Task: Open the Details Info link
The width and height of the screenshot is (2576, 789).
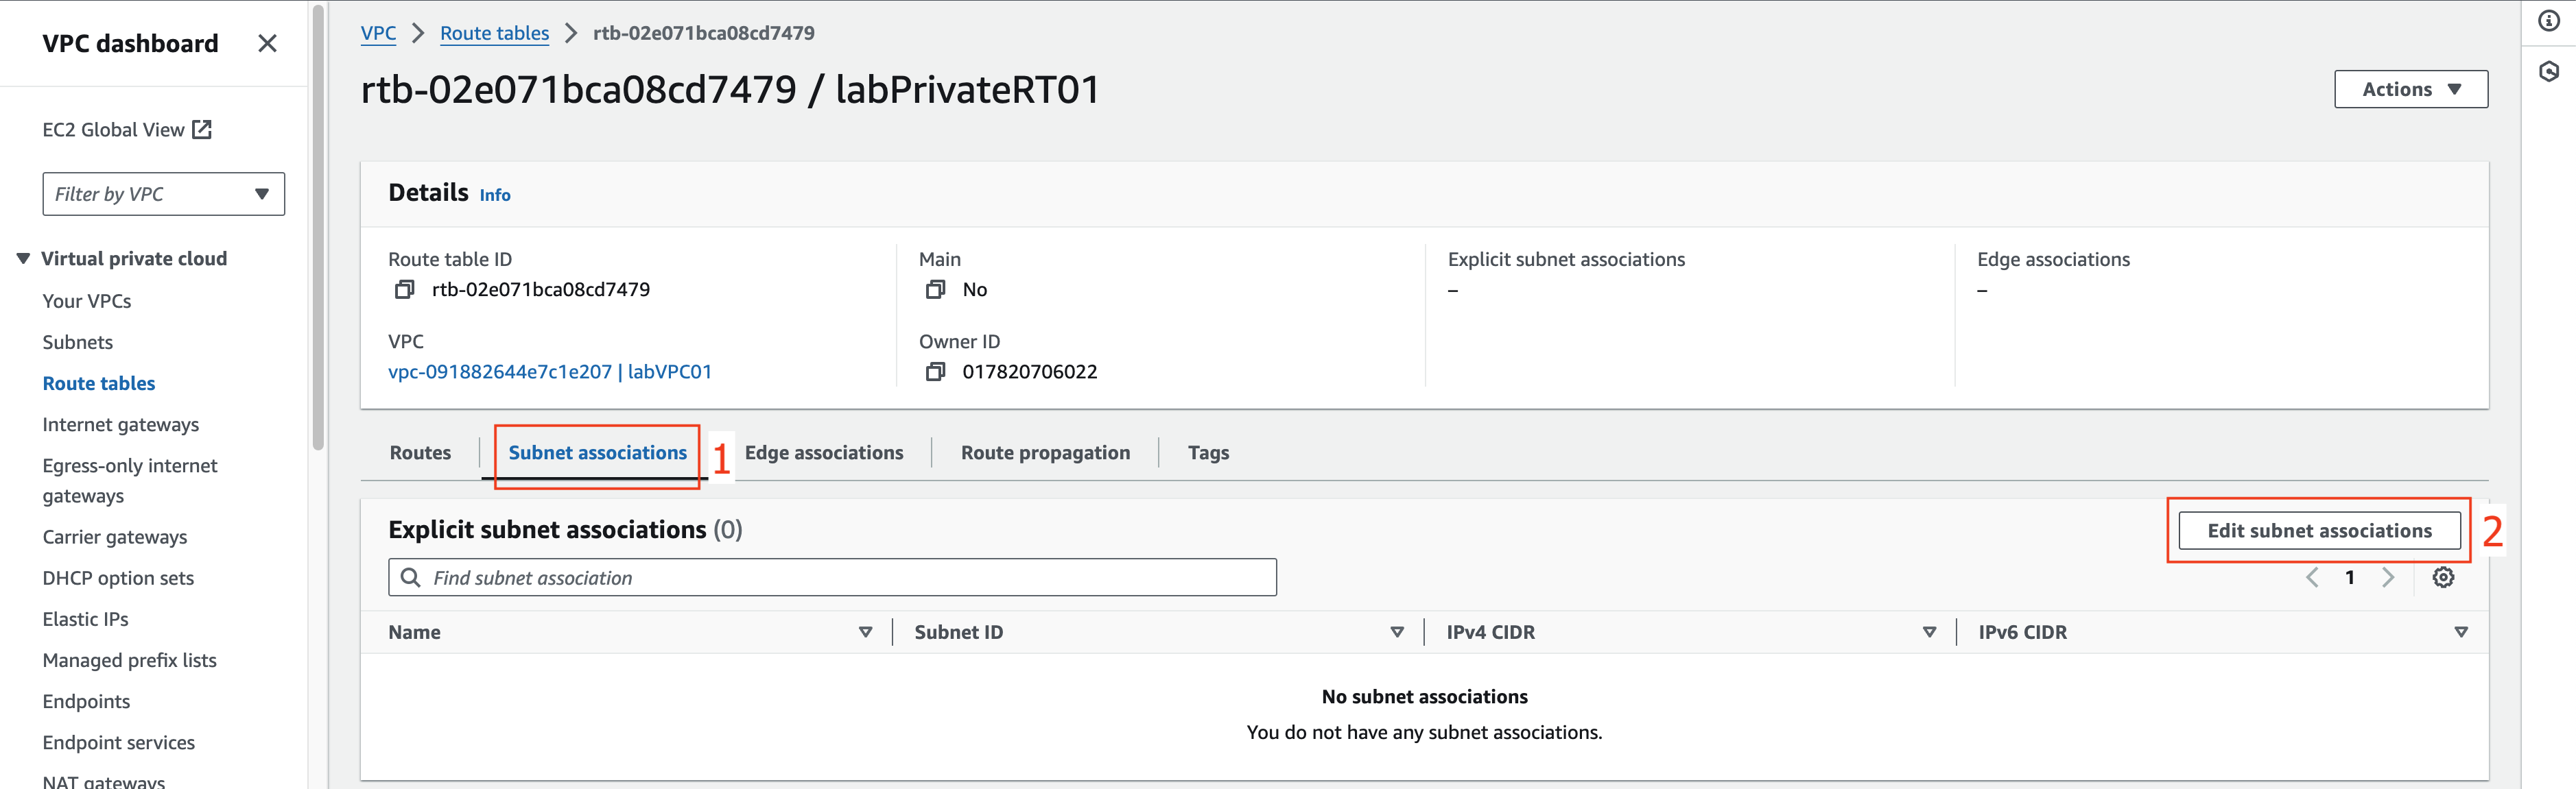Action: tap(495, 195)
